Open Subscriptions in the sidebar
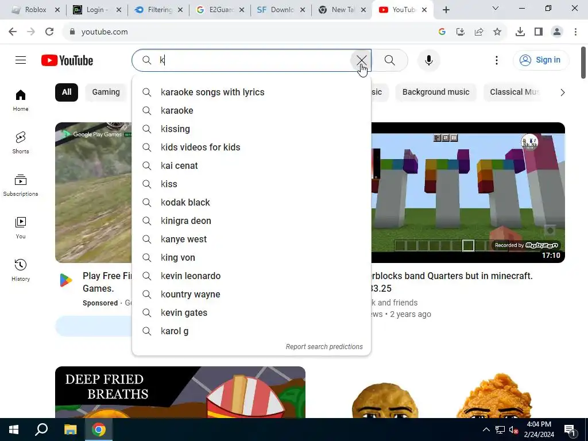Viewport: 588px width, 441px height. coord(21,185)
